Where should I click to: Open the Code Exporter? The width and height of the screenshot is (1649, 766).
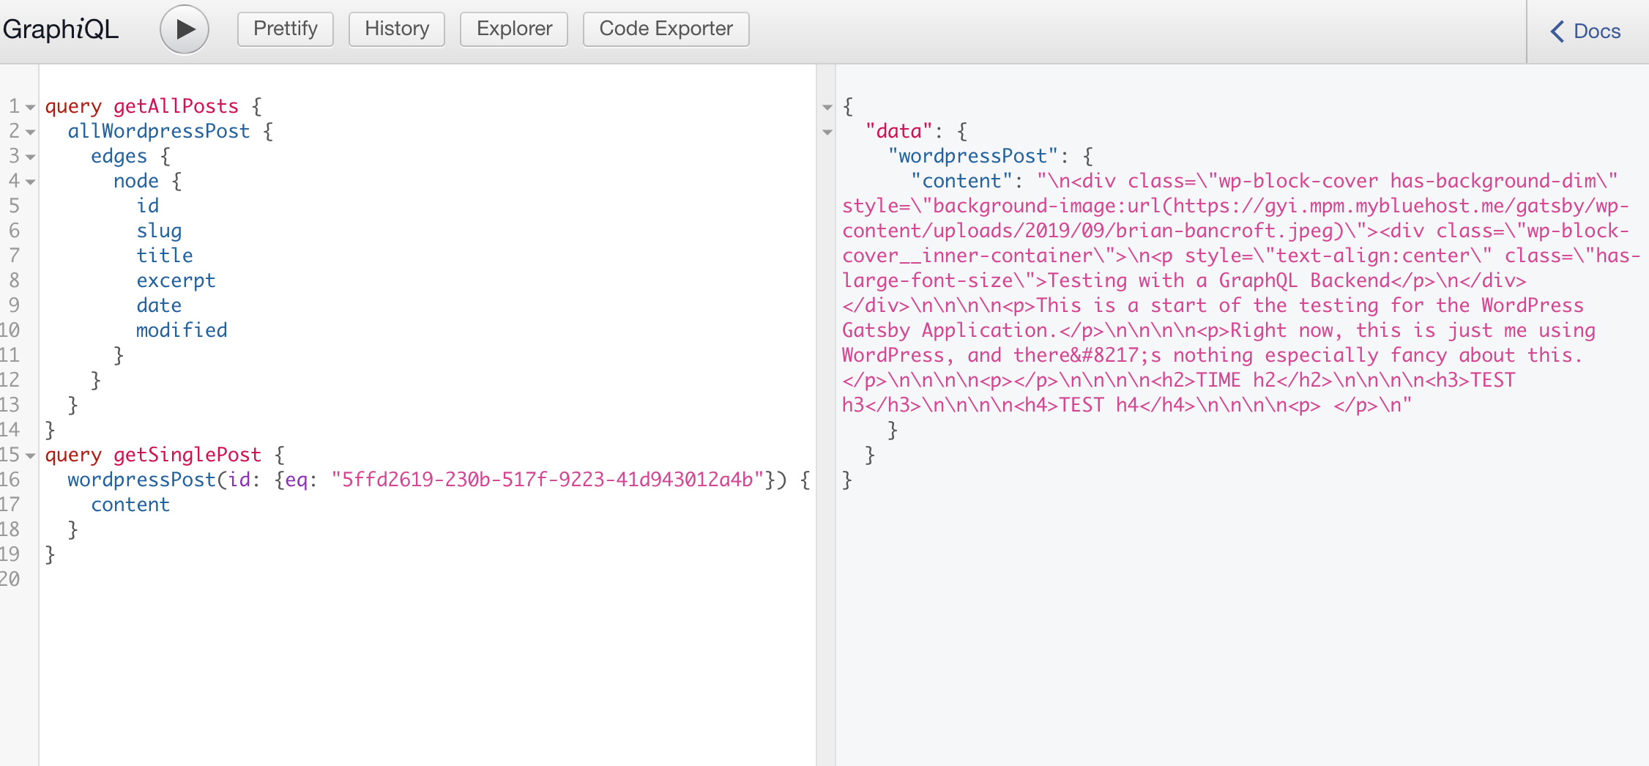pyautogui.click(x=666, y=29)
